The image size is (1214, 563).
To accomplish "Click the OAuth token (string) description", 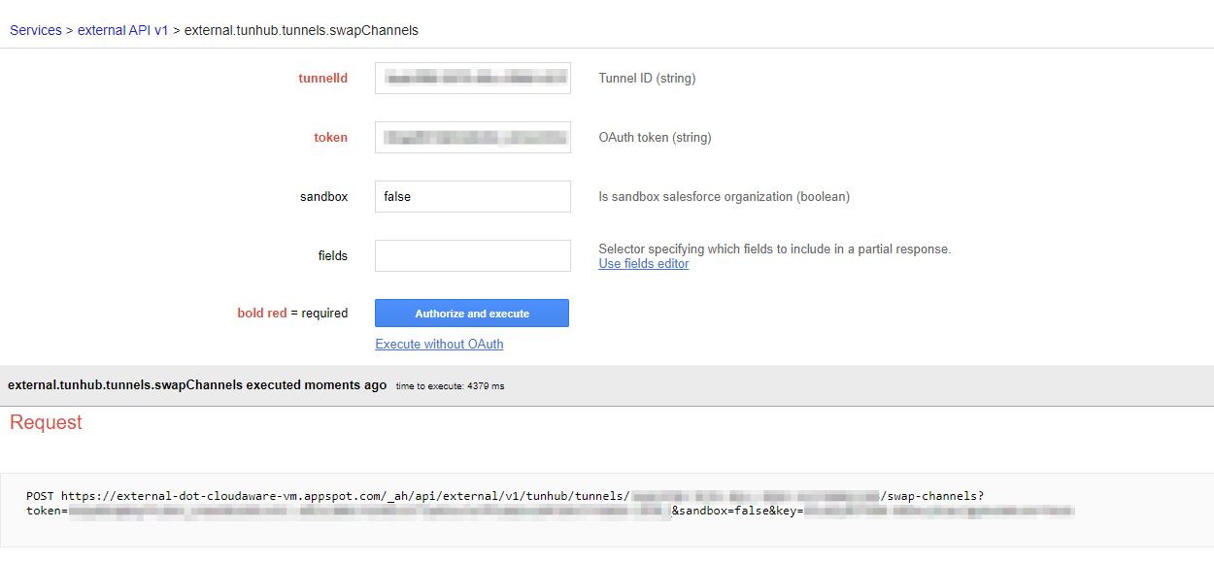I will [655, 138].
